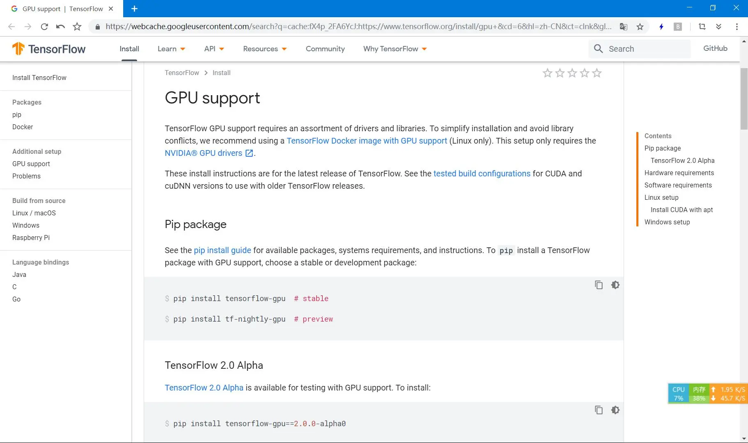748x443 pixels.
Task: Open the pip install guide link
Action: click(x=222, y=250)
